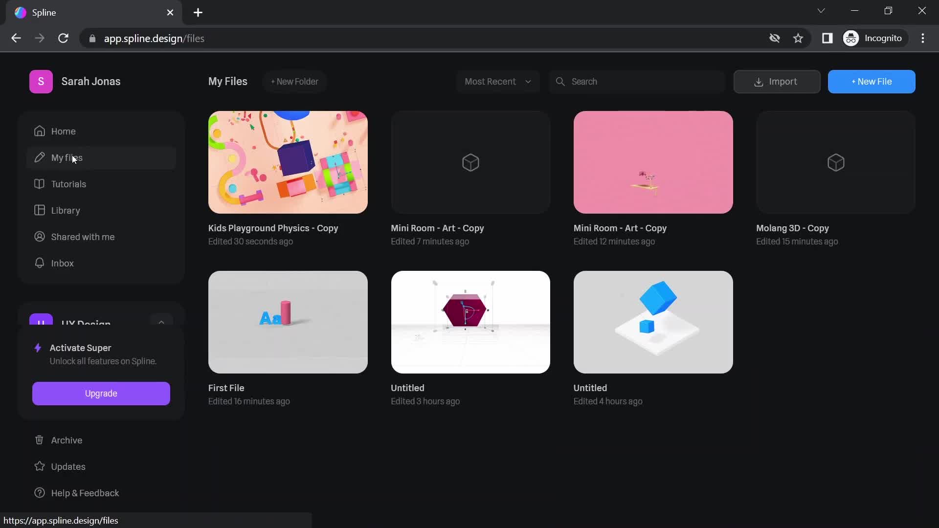Expand the UX Design team section
The image size is (939, 528).
pos(160,322)
